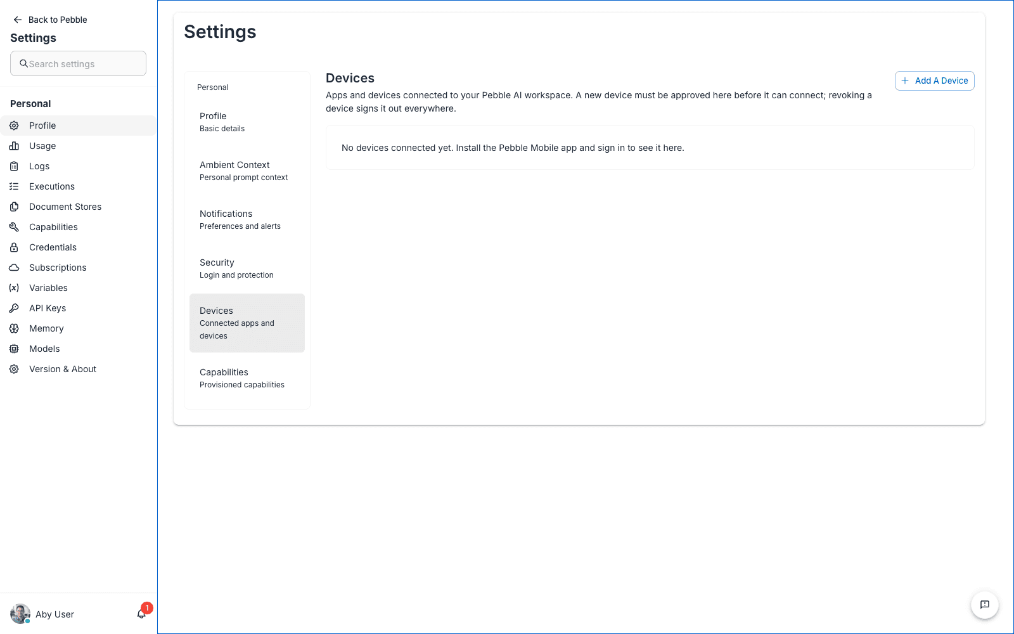This screenshot has height=634, width=1014.
Task: Click the Usage bar chart icon
Action: [14, 146]
